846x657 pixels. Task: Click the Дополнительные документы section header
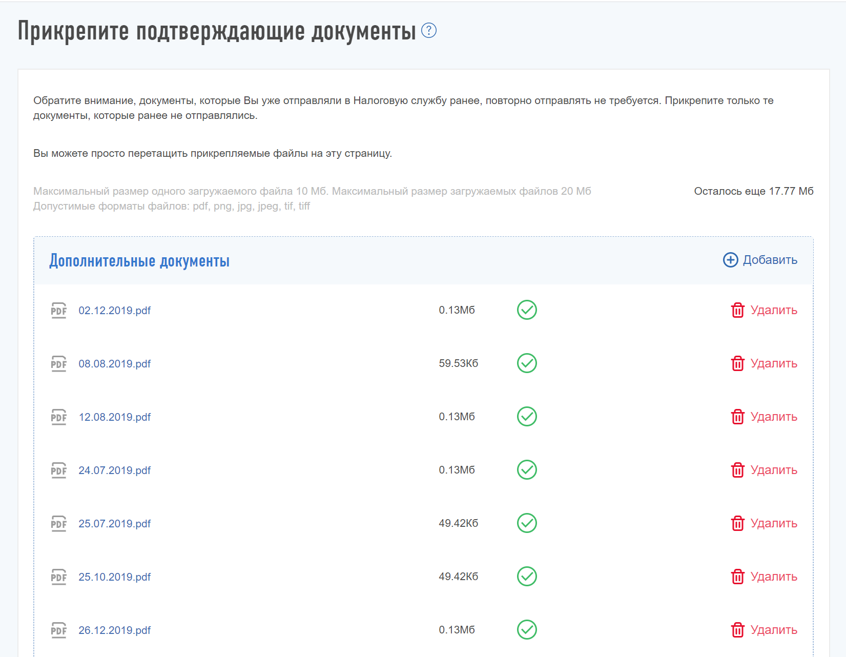139,261
